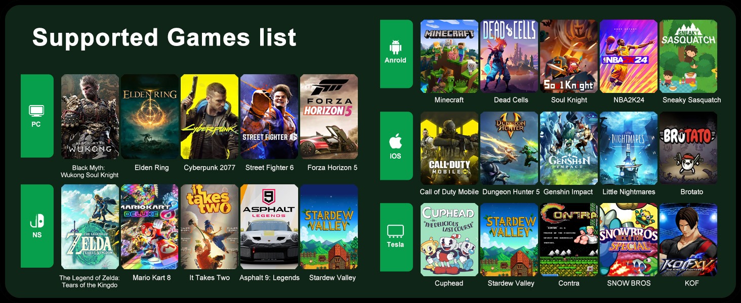Click the NS Switch platform icon

(37, 221)
